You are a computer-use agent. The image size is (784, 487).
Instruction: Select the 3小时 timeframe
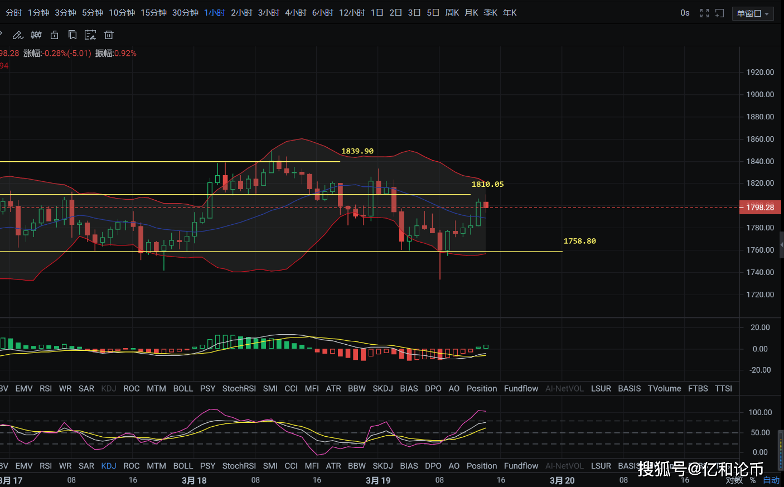point(269,13)
